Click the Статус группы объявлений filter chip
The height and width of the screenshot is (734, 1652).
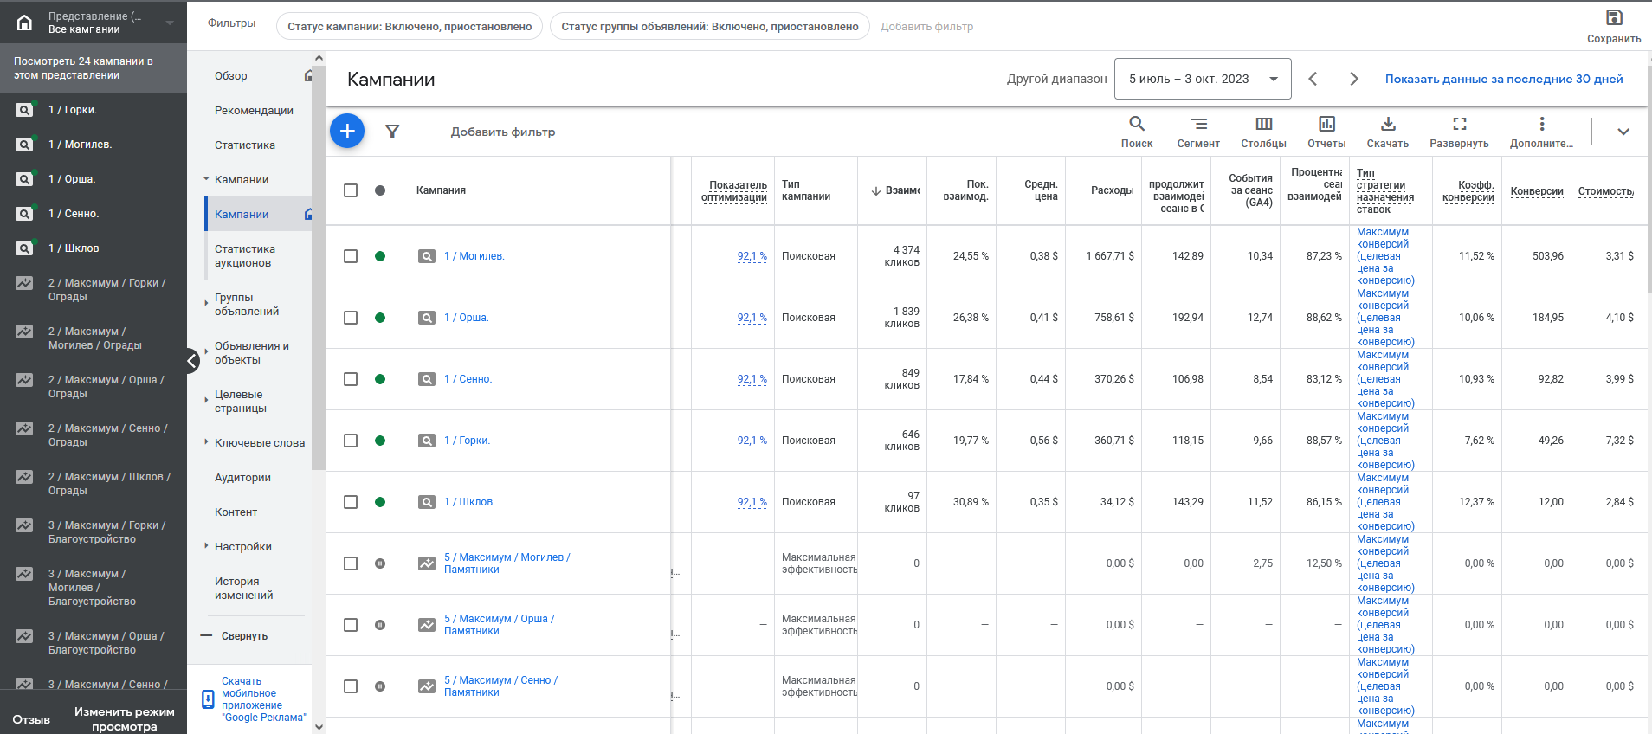(x=710, y=26)
